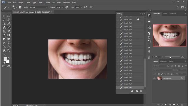Open the brush Mode dropdown
This screenshot has height=106, width=188.
38,7
